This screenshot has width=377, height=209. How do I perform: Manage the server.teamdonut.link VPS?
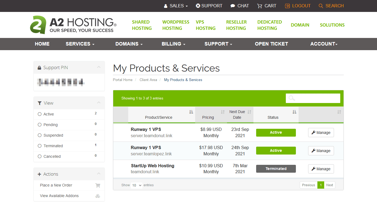[321, 133]
